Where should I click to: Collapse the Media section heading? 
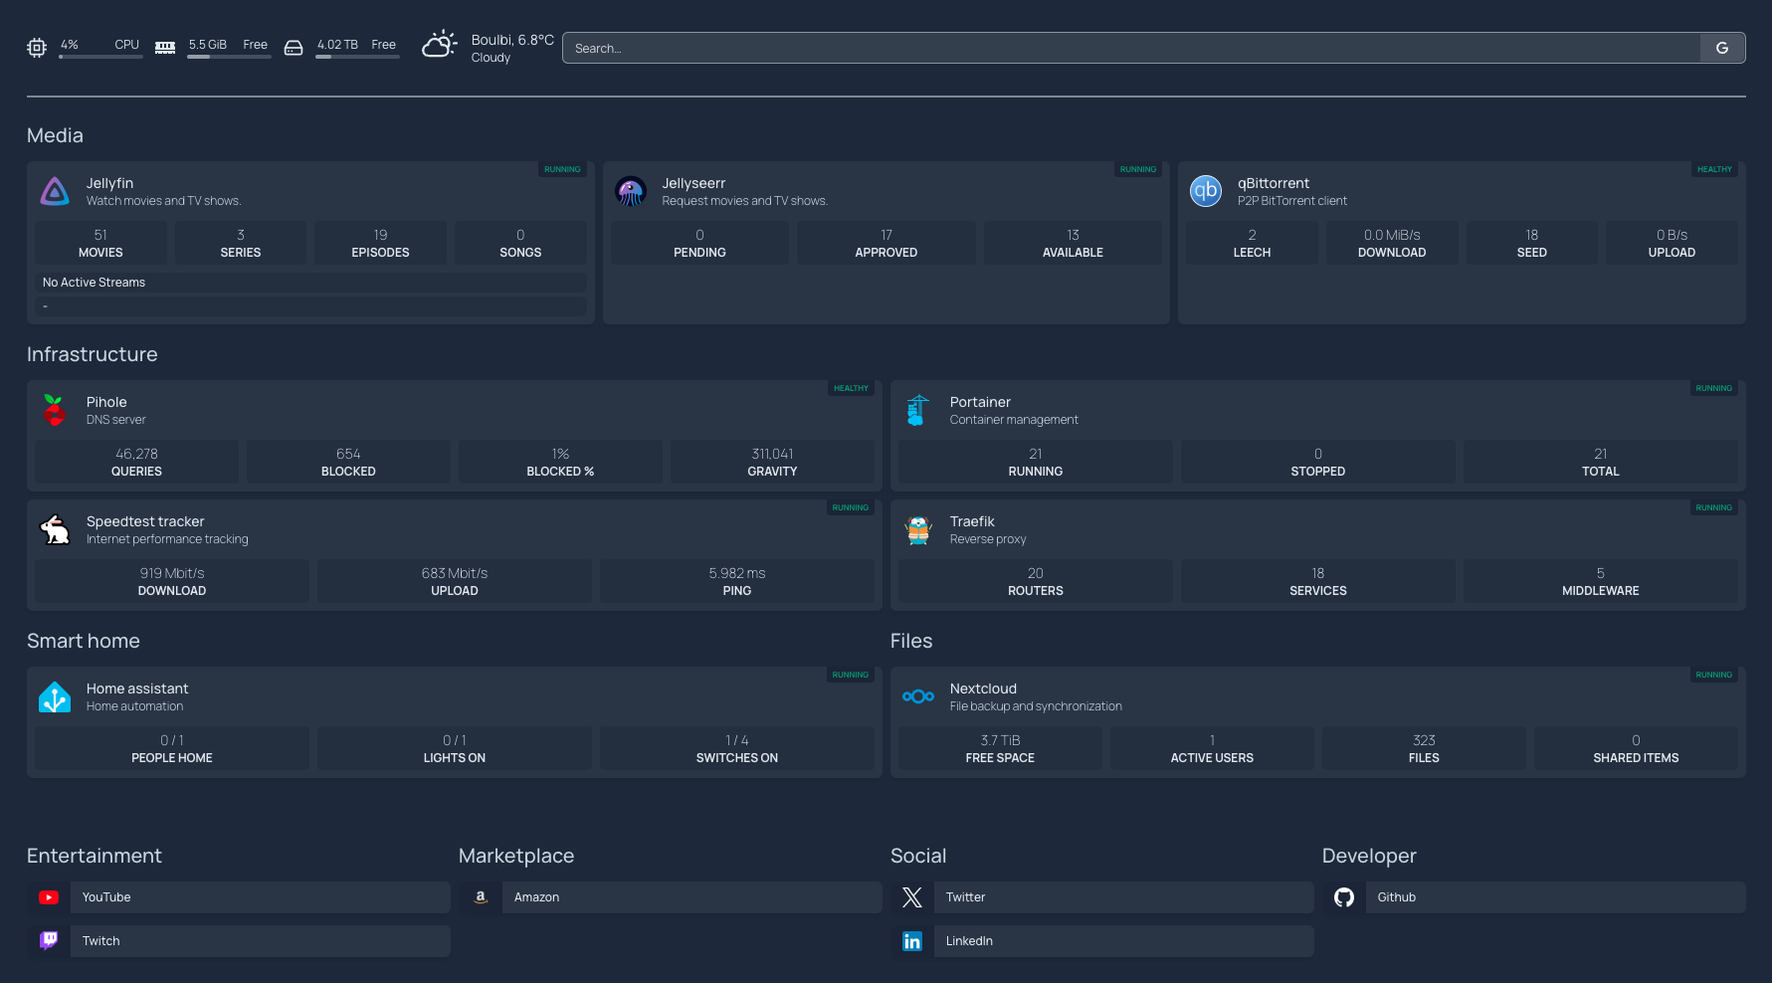point(55,135)
